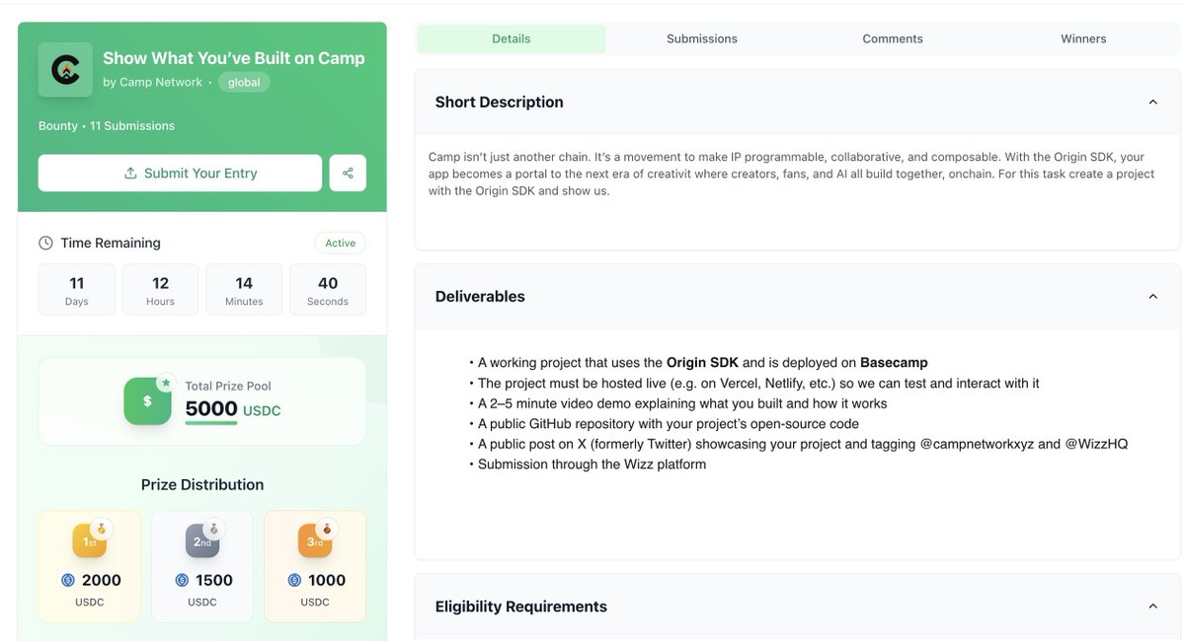Viewport: 1185px width, 641px height.
Task: View the Winners tab
Action: [x=1083, y=38]
